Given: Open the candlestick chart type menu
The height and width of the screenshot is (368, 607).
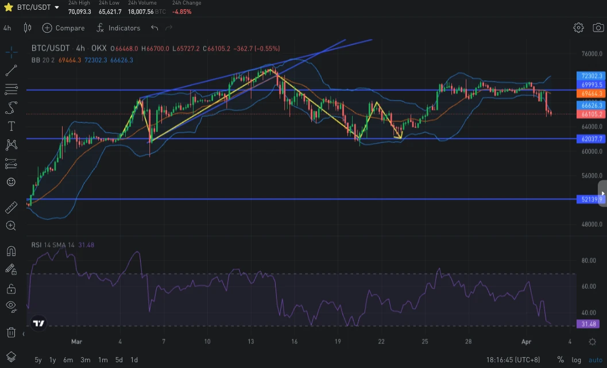Looking at the screenshot, I should point(28,28).
